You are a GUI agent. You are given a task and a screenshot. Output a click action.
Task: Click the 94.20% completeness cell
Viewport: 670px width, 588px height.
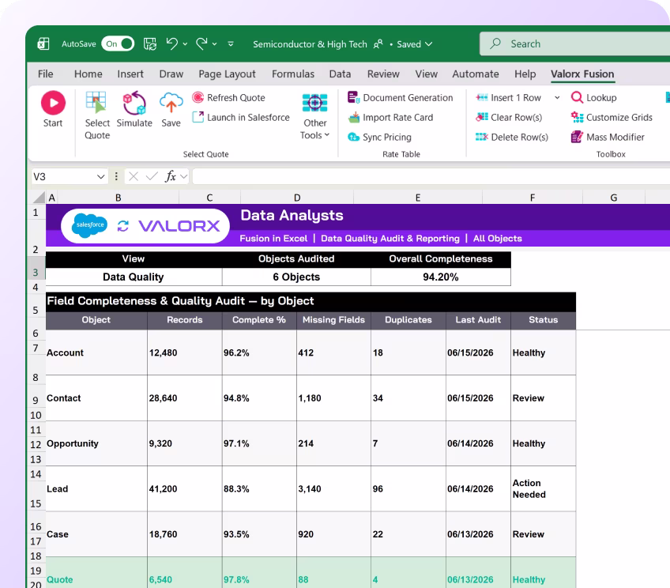pos(441,277)
